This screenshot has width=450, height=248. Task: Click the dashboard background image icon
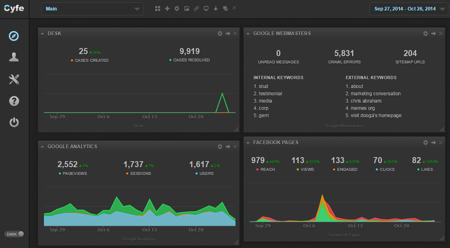(187, 8)
